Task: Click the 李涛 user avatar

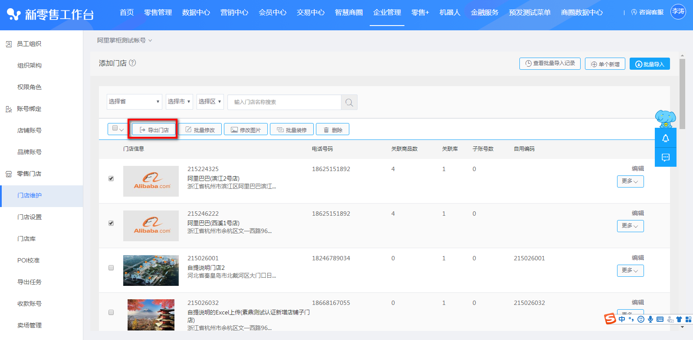Action: [678, 12]
